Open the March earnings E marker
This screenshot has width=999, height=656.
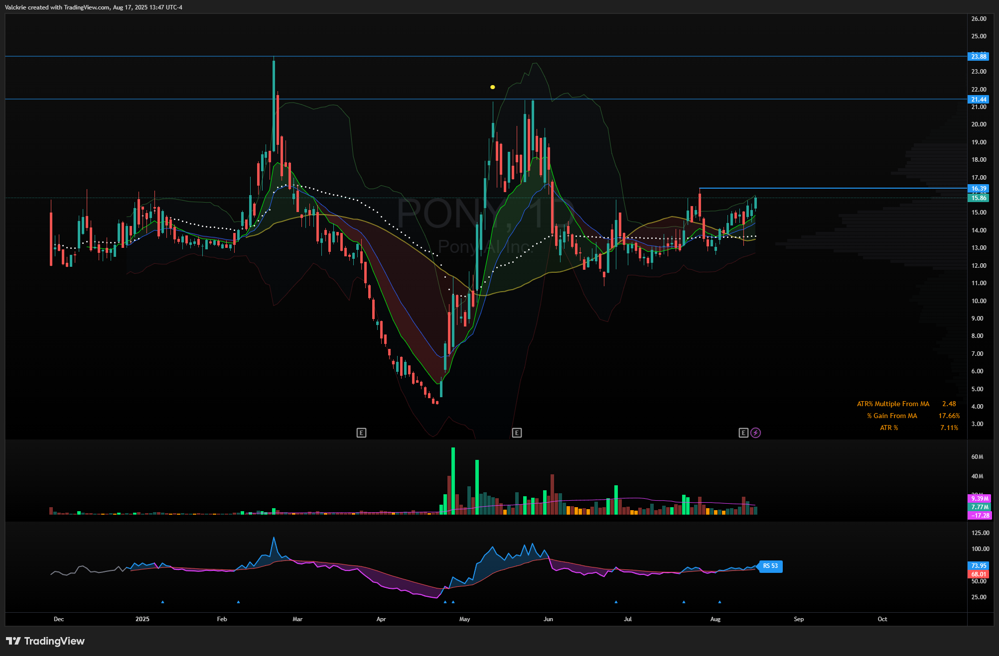[x=361, y=433]
